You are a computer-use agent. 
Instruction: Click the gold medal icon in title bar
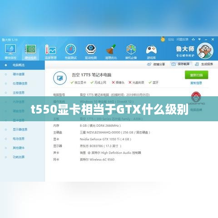click(163, 39)
